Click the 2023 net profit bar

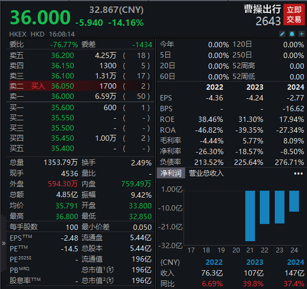[280, 207]
